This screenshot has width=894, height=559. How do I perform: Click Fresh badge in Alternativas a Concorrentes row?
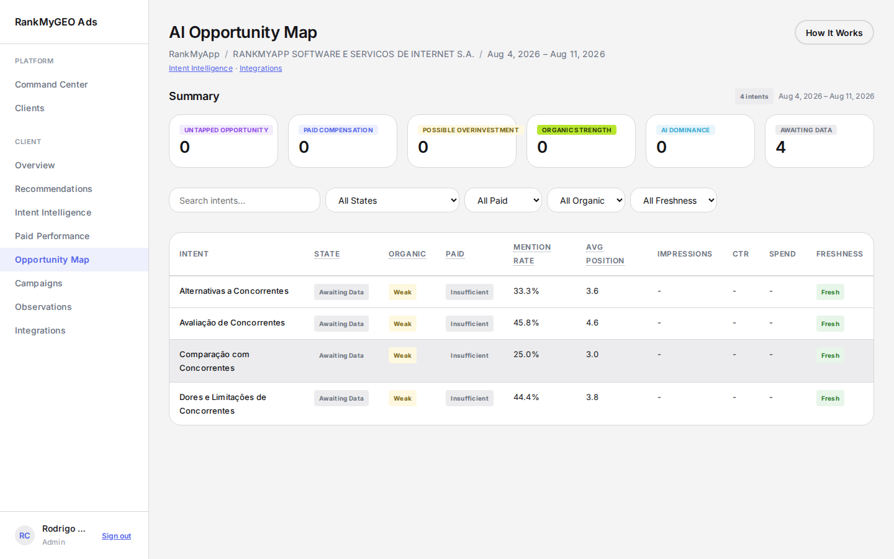830,292
